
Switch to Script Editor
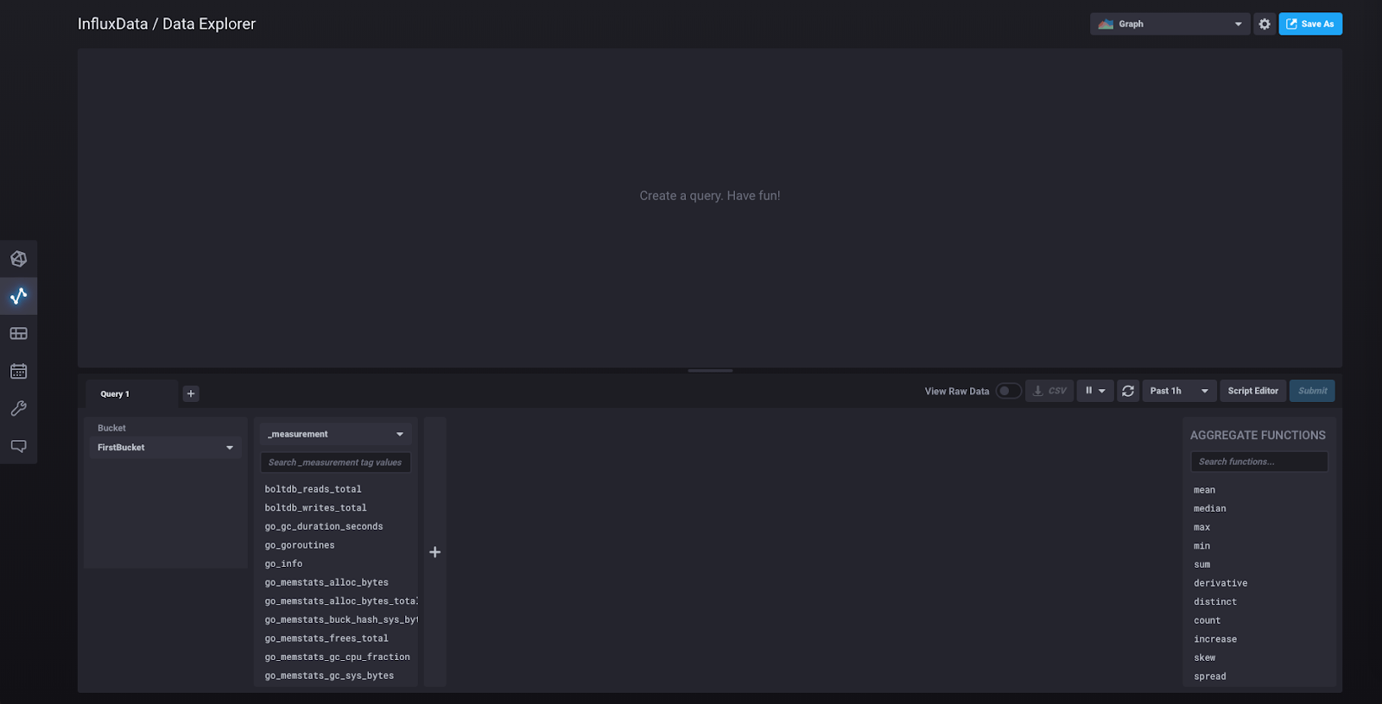[x=1253, y=391]
